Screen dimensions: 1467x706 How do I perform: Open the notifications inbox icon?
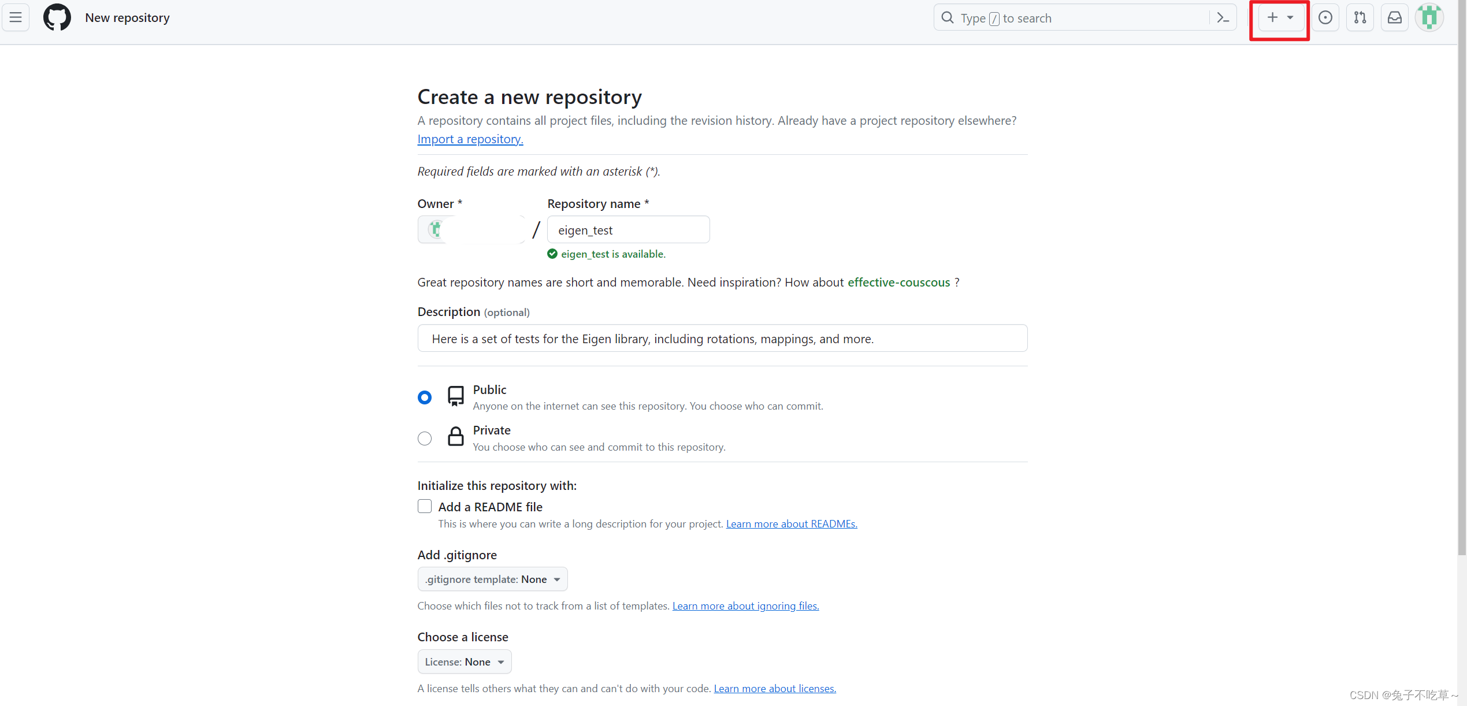click(x=1395, y=17)
